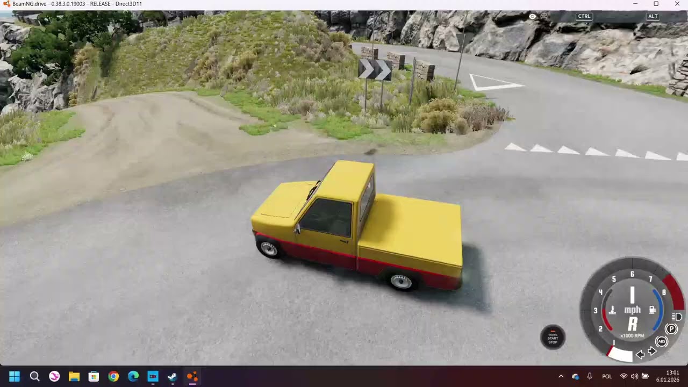The height and width of the screenshot is (387, 688).
Task: Close the BeamNG.drive window
Action: click(677, 4)
